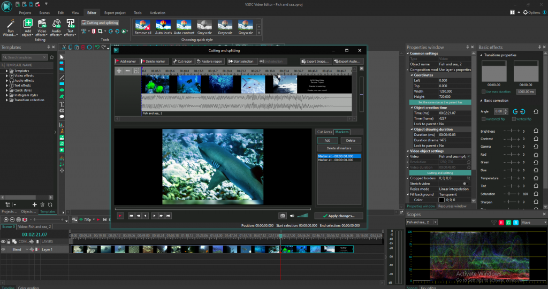The height and width of the screenshot is (289, 548).
Task: Enable the Vertical flip checkbox
Action: click(515, 119)
